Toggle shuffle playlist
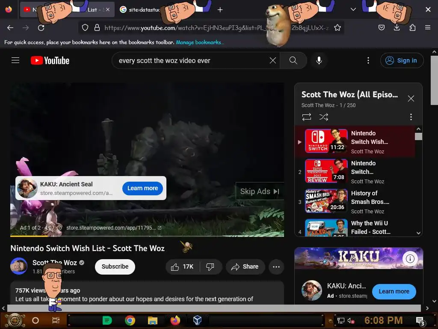Image resolution: width=438 pixels, height=329 pixels. click(x=323, y=117)
